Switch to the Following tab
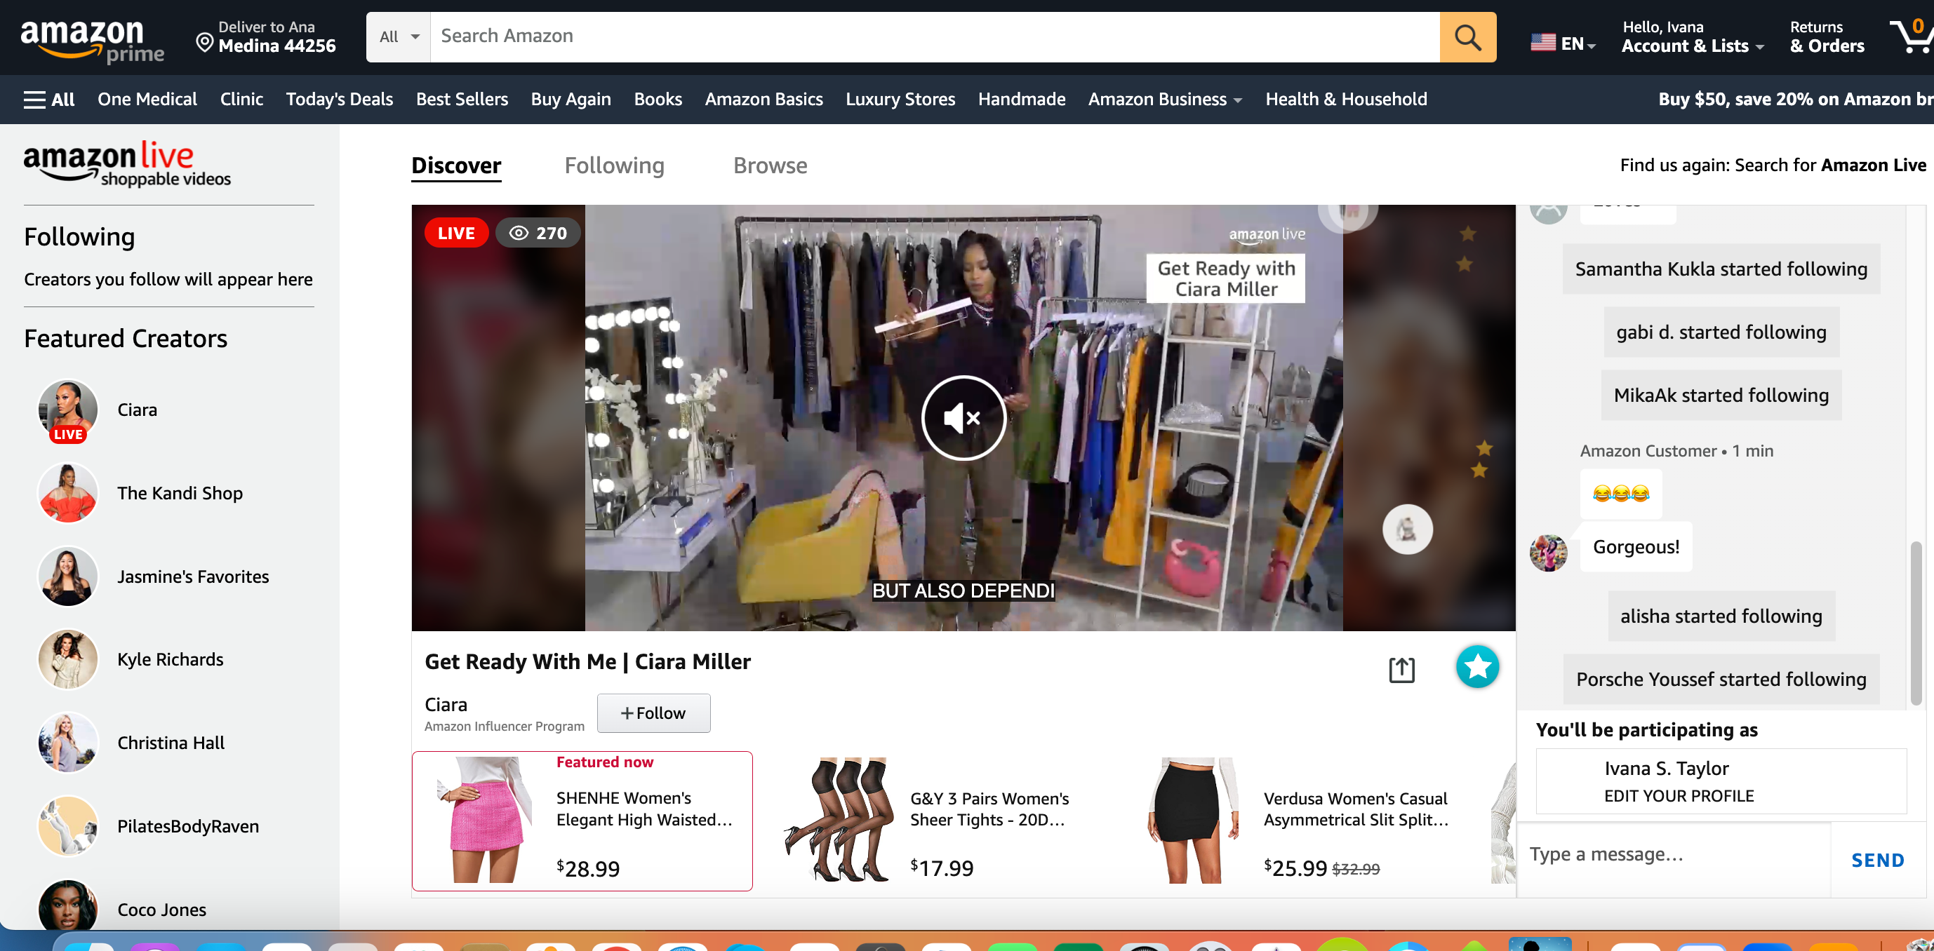This screenshot has height=951, width=1934. (x=613, y=165)
